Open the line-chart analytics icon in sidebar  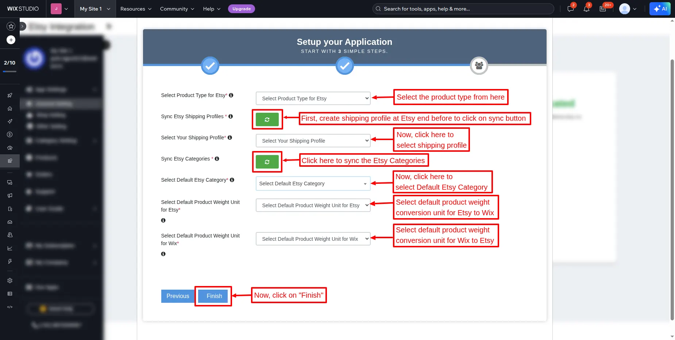(x=10, y=248)
